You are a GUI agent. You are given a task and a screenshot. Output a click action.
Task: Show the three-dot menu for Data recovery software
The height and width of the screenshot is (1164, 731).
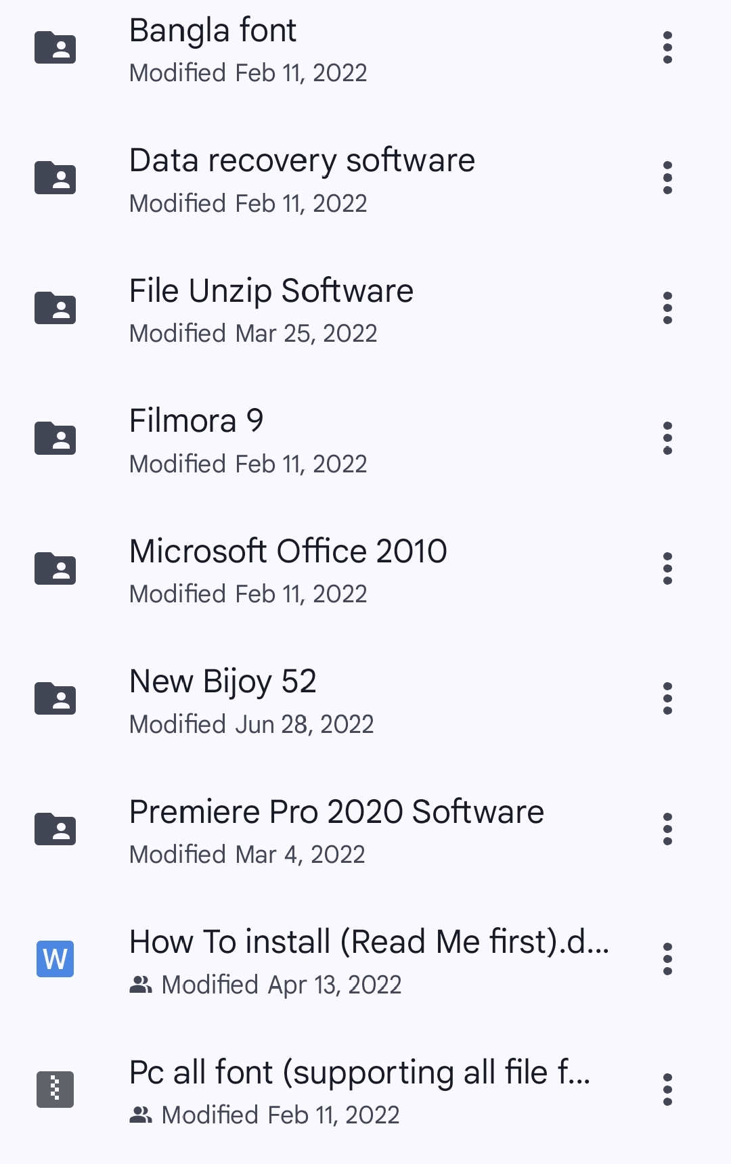(667, 178)
